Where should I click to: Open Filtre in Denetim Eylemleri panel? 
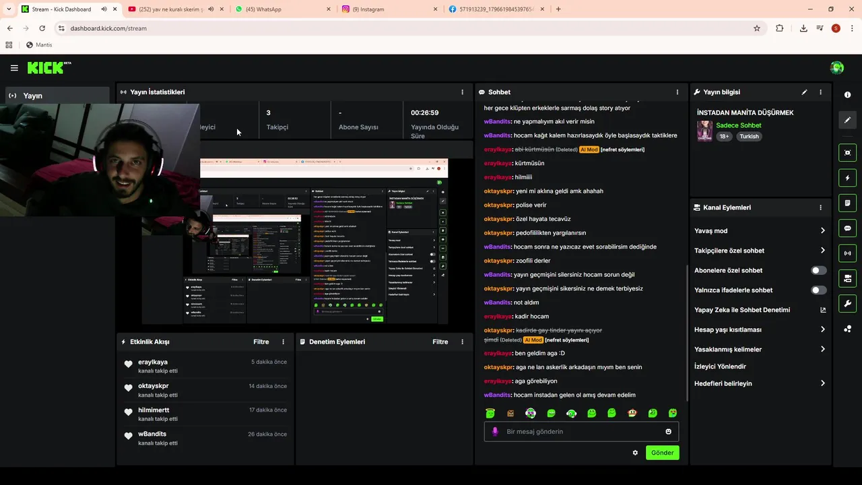pos(440,342)
